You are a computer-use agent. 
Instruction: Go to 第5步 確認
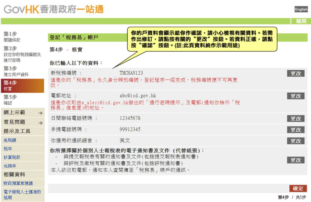10,100
